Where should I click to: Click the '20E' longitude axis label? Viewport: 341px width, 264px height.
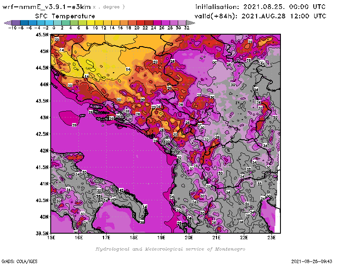coord(189,238)
